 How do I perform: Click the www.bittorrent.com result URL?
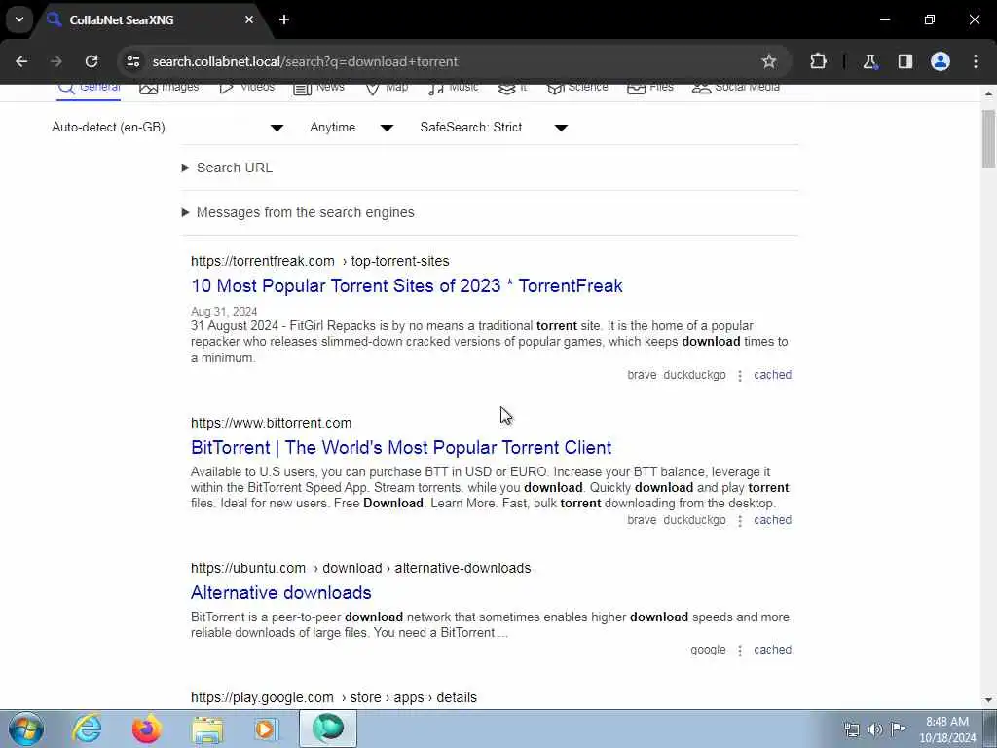tap(271, 423)
